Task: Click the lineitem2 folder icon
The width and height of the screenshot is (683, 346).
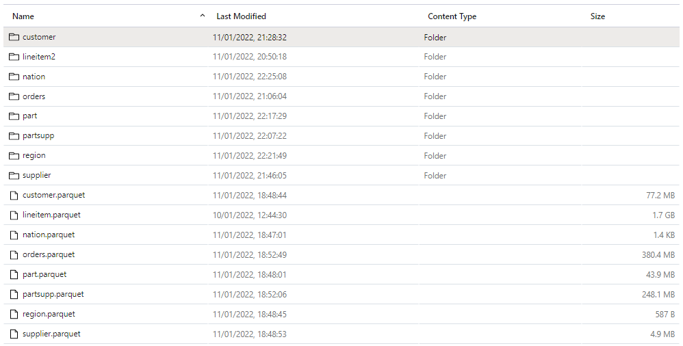Action: point(14,57)
